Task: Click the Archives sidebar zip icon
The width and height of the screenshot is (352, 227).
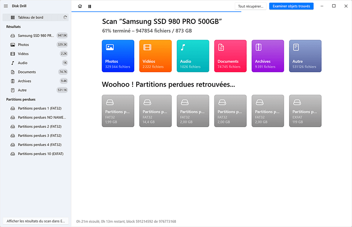Action: click(13, 81)
